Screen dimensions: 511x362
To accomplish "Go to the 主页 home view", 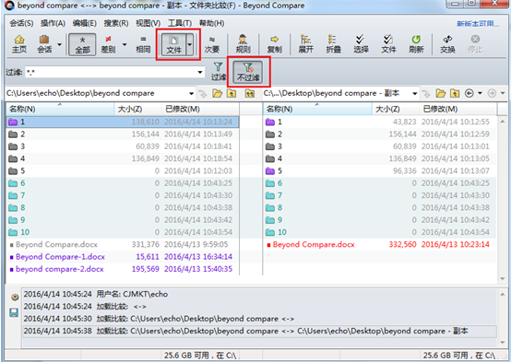I will click(19, 44).
